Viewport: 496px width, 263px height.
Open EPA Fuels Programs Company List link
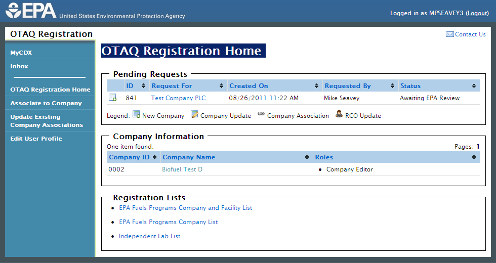click(x=168, y=222)
